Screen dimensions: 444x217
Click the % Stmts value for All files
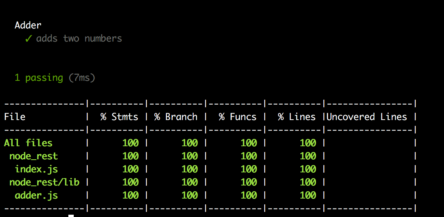131,143
